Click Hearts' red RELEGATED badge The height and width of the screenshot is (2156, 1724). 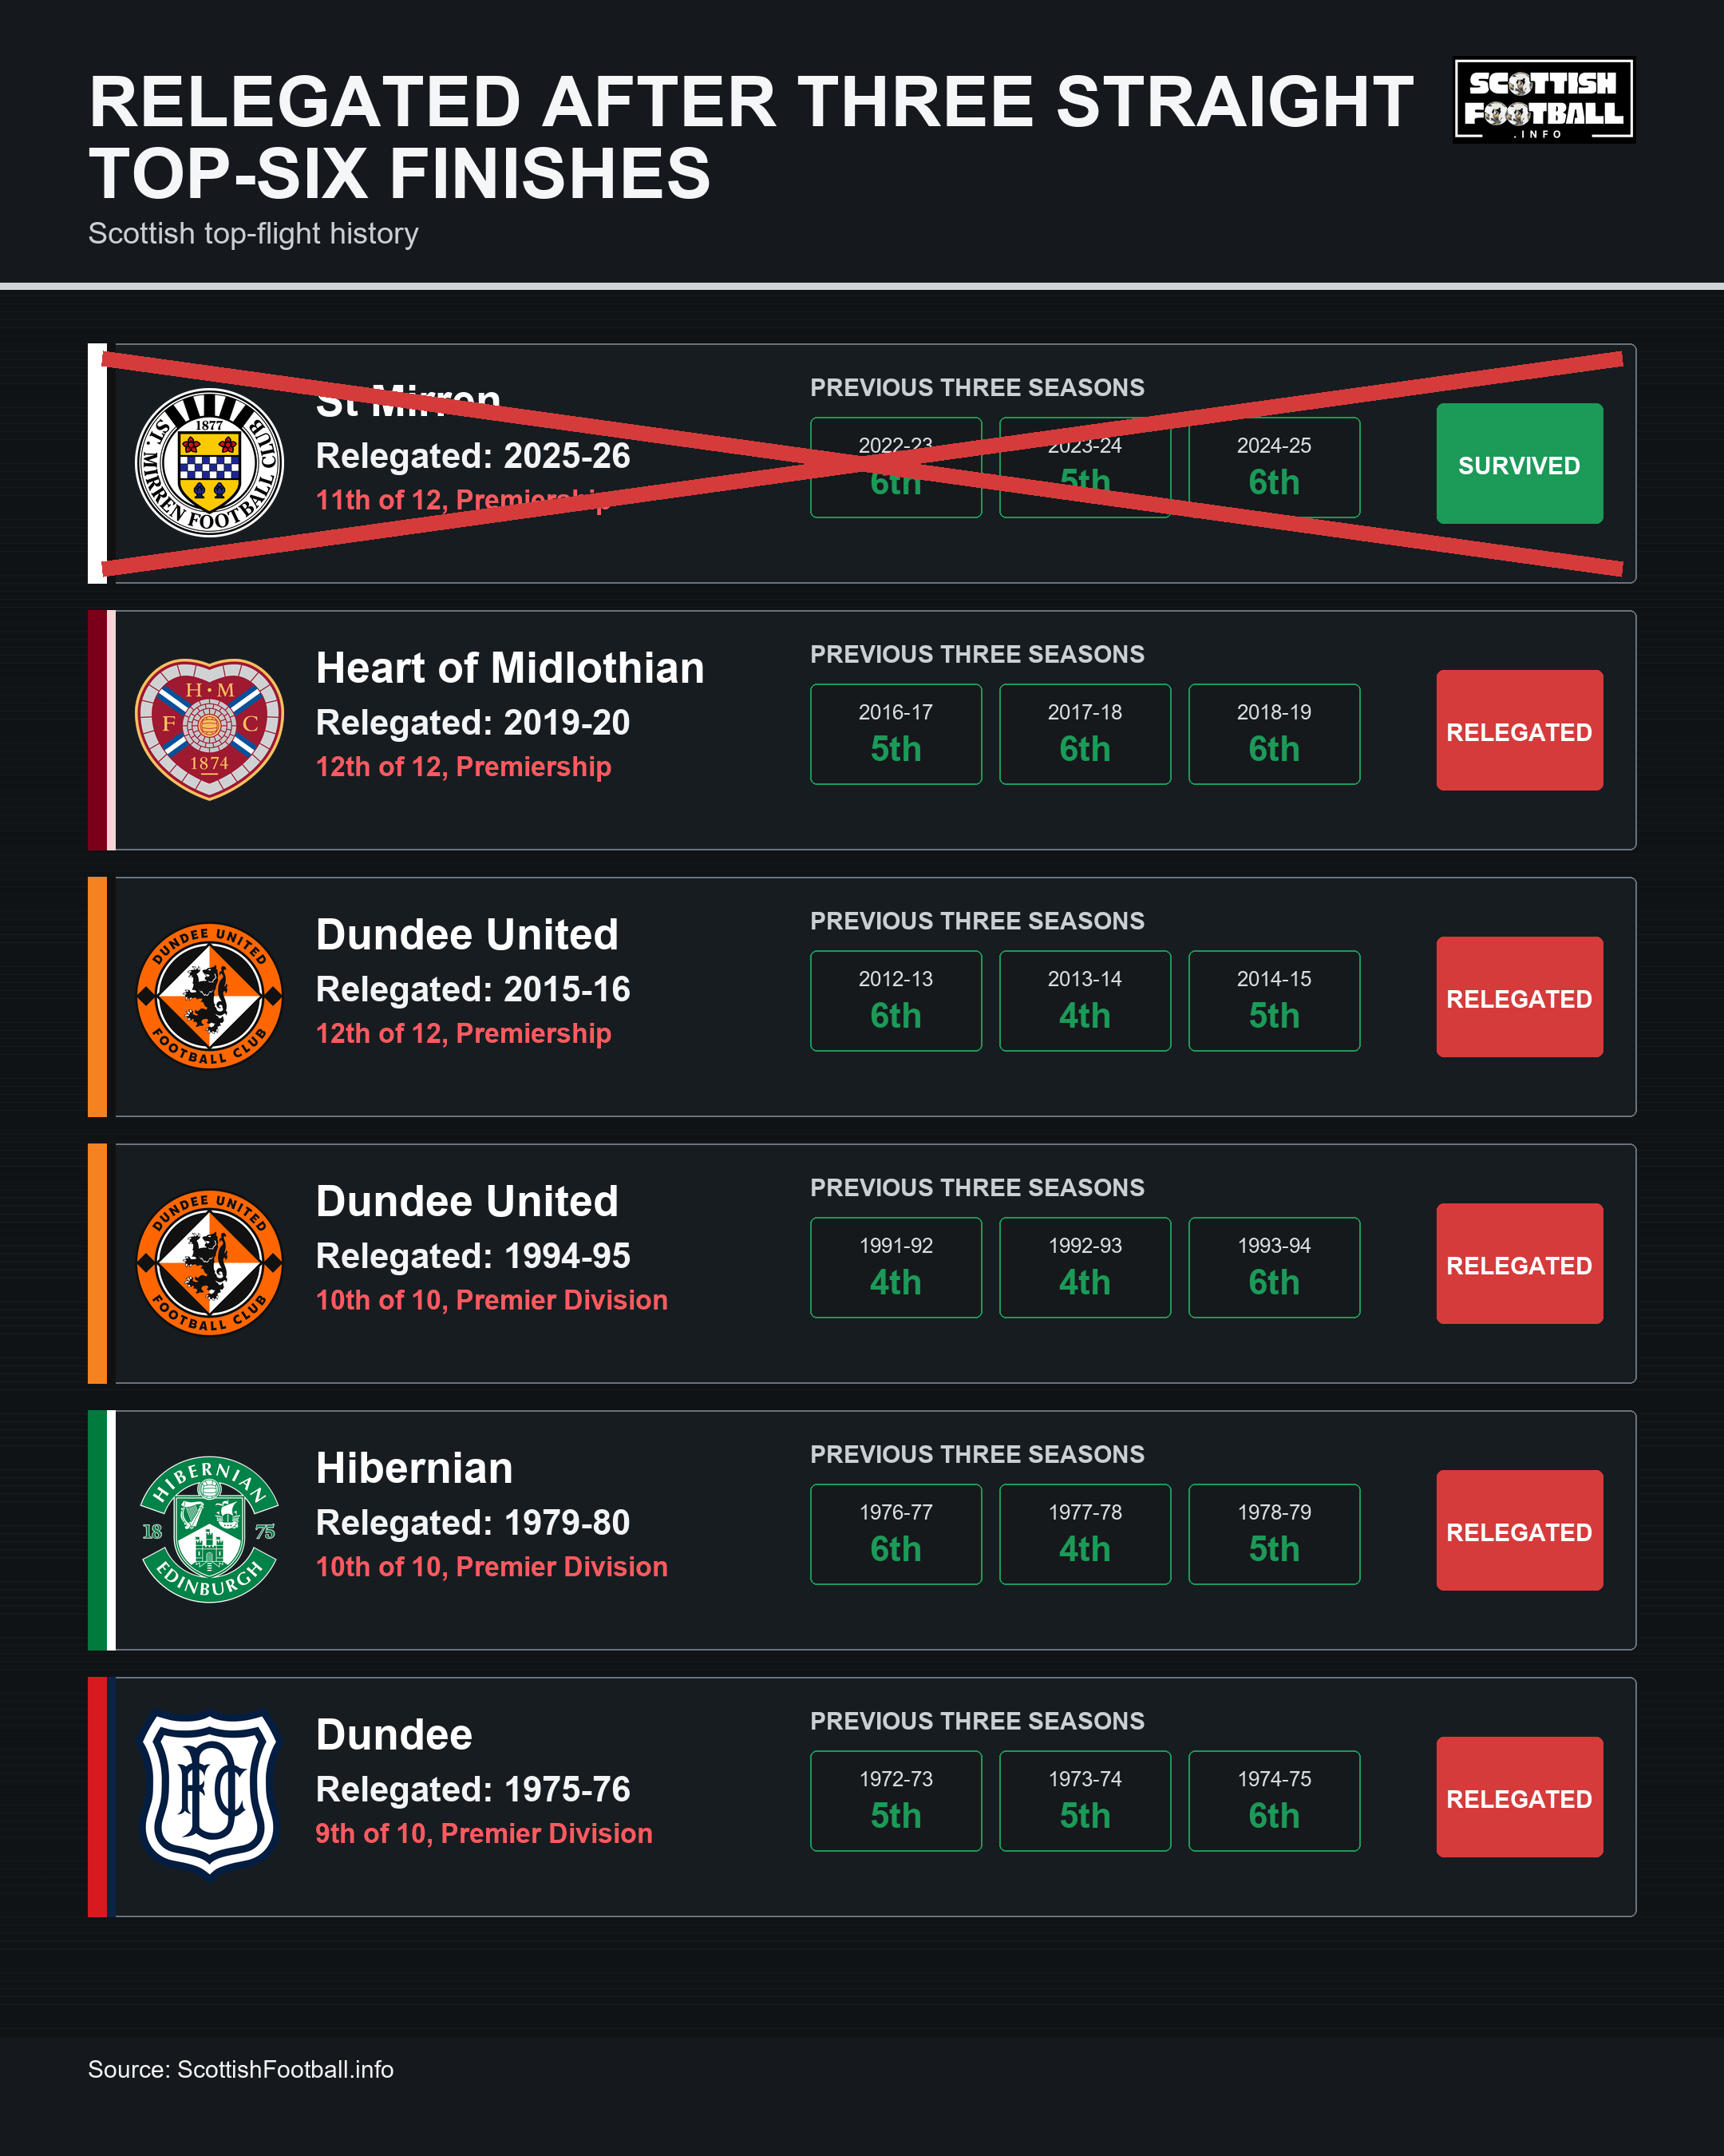[1519, 731]
